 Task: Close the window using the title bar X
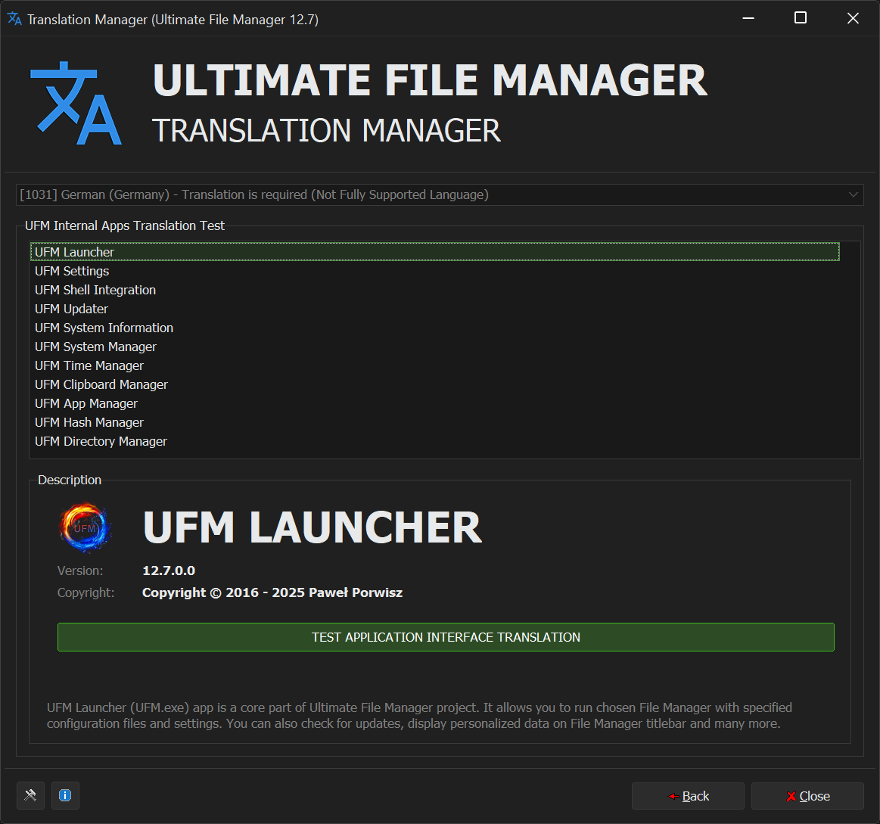pyautogui.click(x=853, y=18)
